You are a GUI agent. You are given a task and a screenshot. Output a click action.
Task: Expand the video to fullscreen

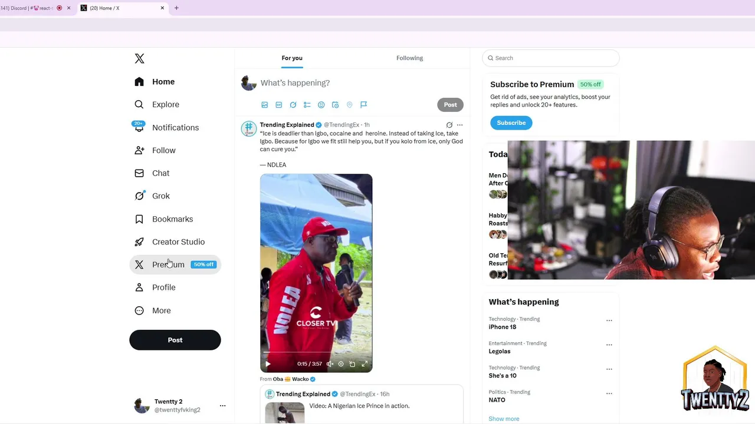click(365, 364)
